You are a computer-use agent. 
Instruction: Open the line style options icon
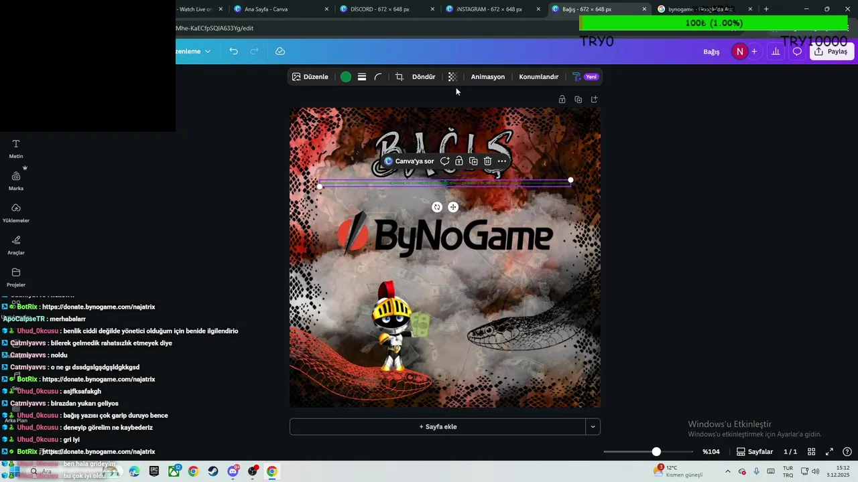[x=362, y=77]
